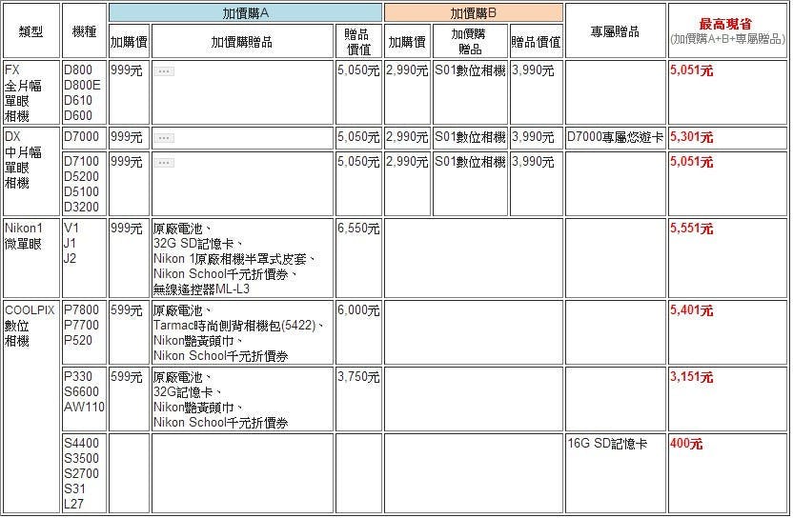This screenshot has width=793, height=518.
Task: Click 599元 in the P7800 row
Action: [127, 310]
